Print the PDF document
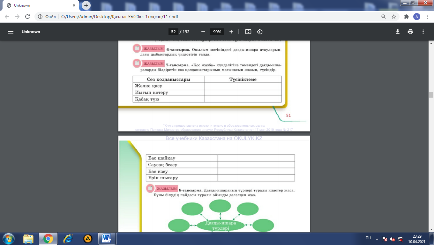The image size is (434, 245). 410,32
